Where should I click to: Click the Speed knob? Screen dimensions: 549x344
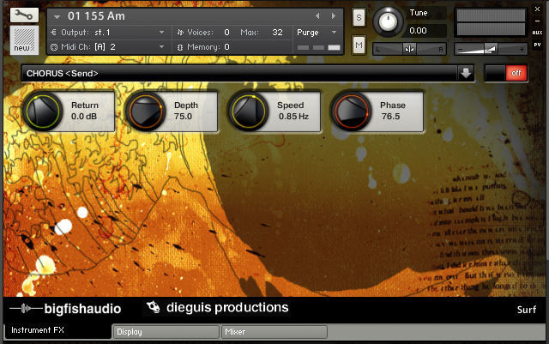point(248,111)
